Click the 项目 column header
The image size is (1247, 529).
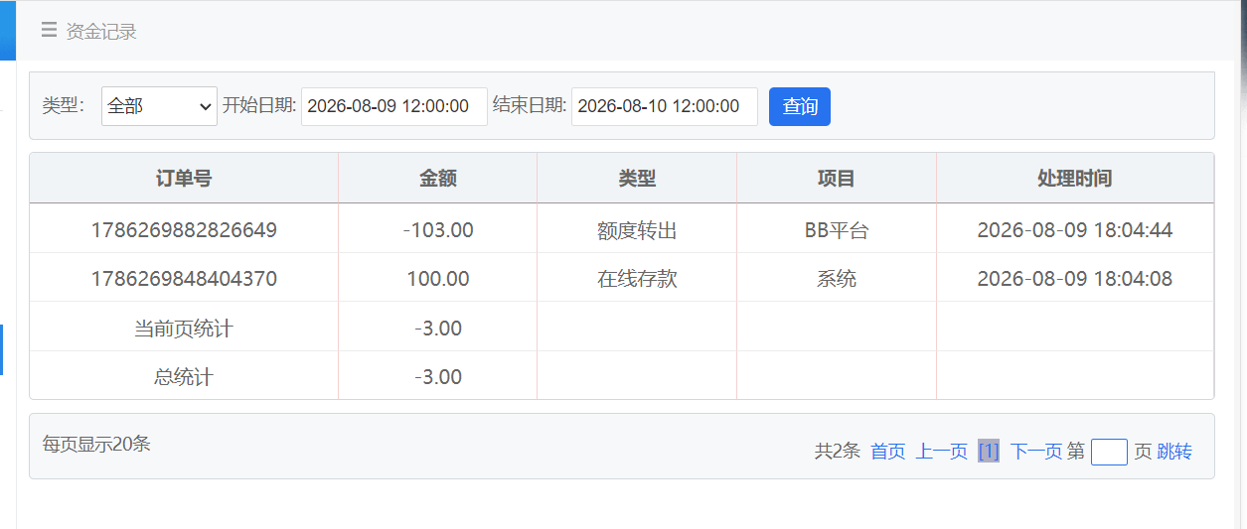[x=837, y=179]
